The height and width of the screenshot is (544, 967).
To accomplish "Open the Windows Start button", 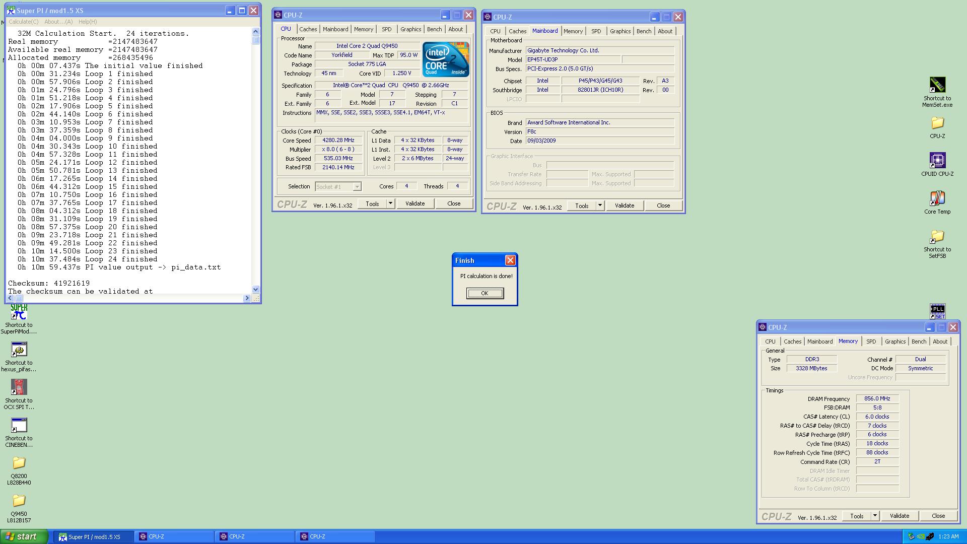I will (x=24, y=536).
